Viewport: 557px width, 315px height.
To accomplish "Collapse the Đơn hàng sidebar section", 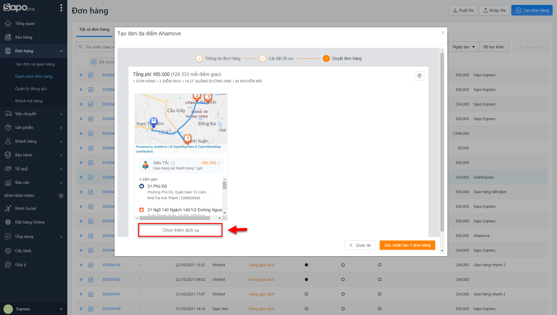I will click(x=61, y=51).
